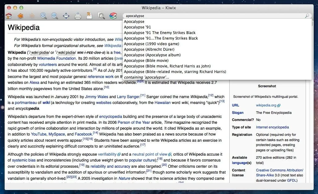The height and width of the screenshot is (194, 318).
Task: Open the Wikimedia Foundation link
Action: click(x=56, y=58)
